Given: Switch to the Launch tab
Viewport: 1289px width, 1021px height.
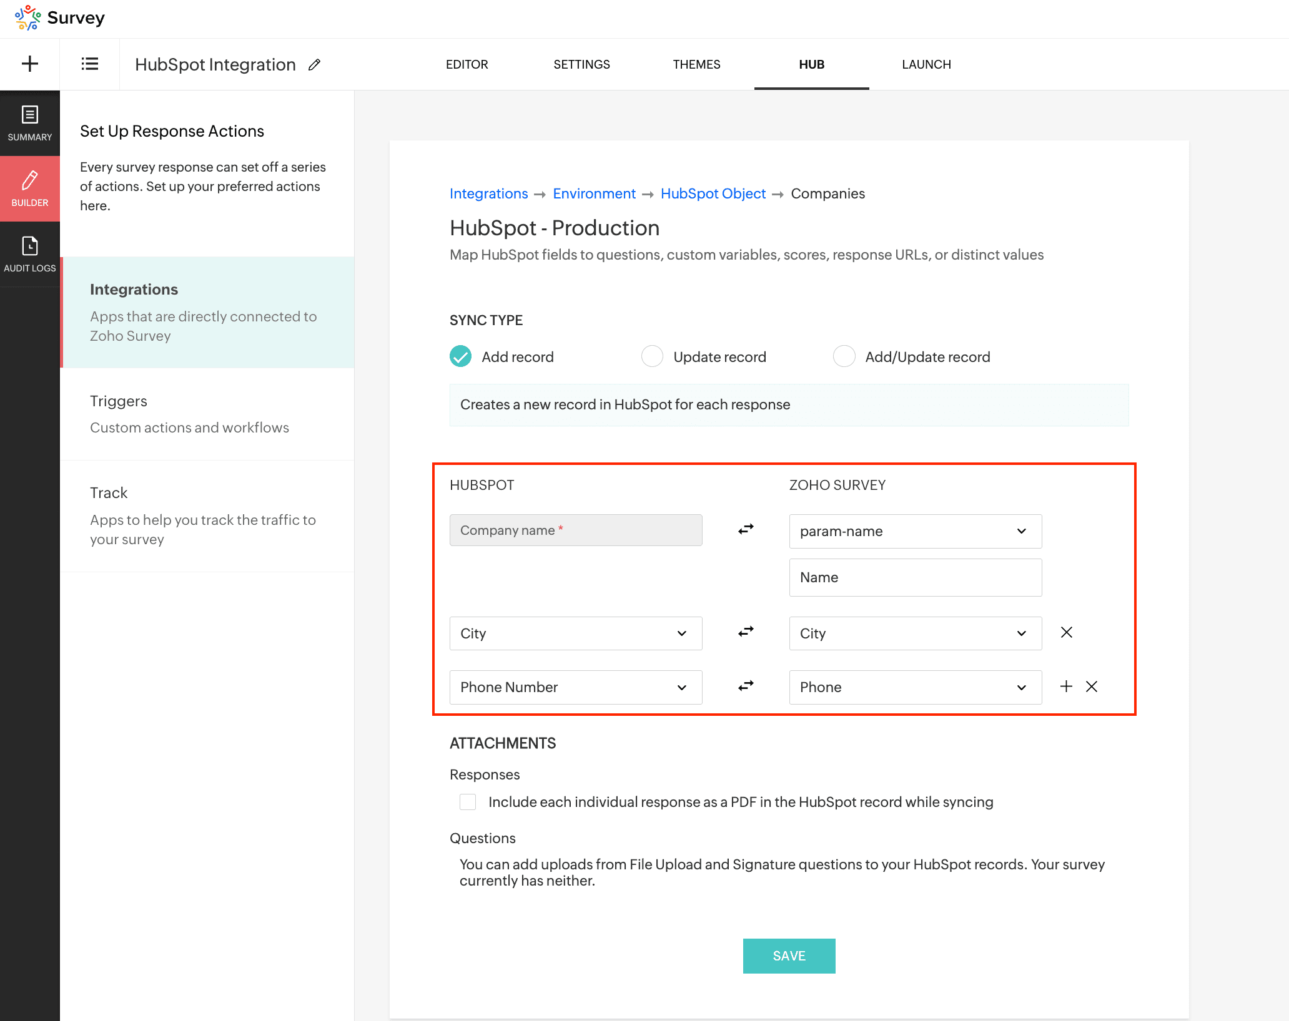Looking at the screenshot, I should click(x=927, y=64).
